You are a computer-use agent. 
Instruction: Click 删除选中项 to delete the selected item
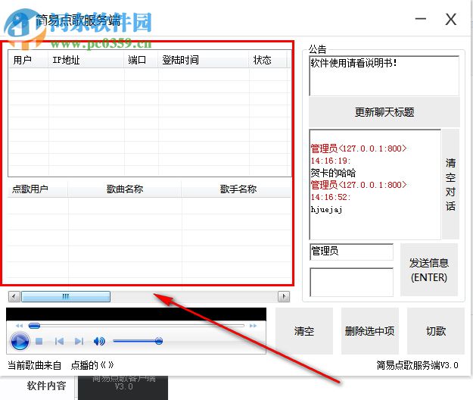point(370,331)
